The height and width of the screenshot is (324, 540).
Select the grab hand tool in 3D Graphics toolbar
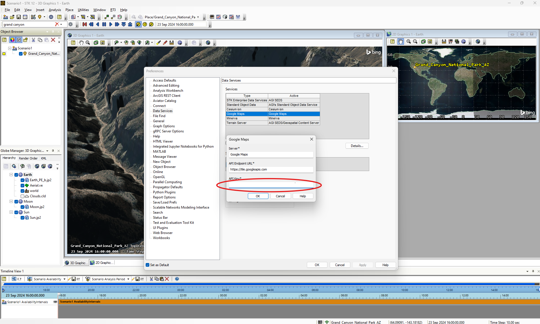[x=81, y=43]
